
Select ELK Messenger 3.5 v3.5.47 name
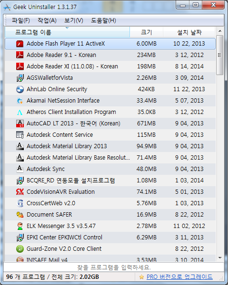click(x=61, y=226)
